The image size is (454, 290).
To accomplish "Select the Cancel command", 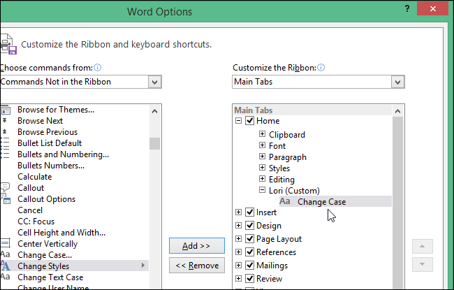I will click(x=30, y=210).
